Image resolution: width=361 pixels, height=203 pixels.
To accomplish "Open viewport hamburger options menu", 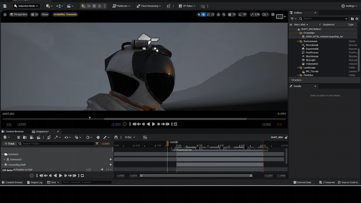I will (5, 14).
